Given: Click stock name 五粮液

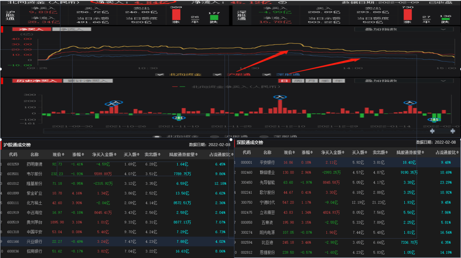Looking at the screenshot, I should point(267,222).
